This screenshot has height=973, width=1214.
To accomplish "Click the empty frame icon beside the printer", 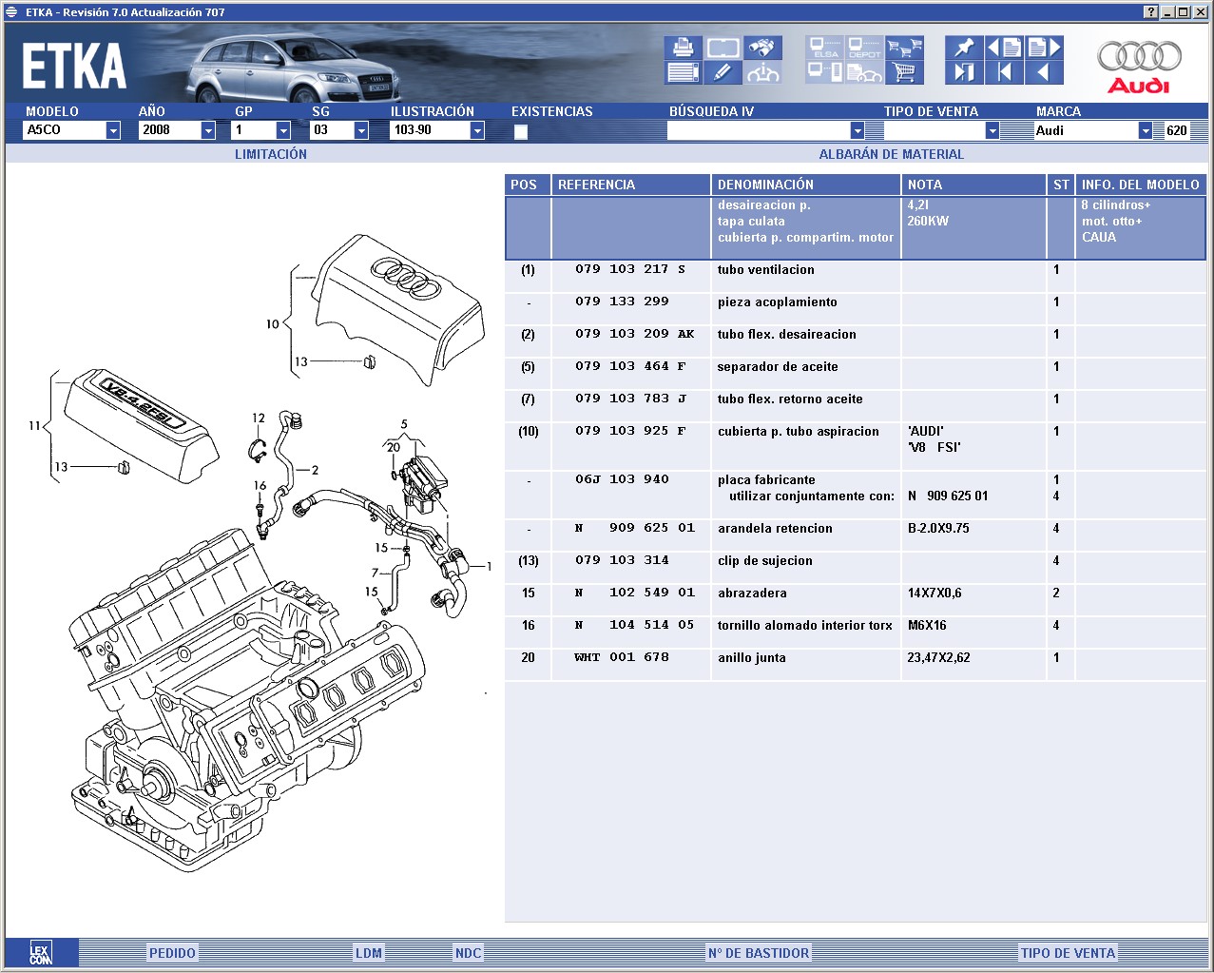I will tap(723, 48).
